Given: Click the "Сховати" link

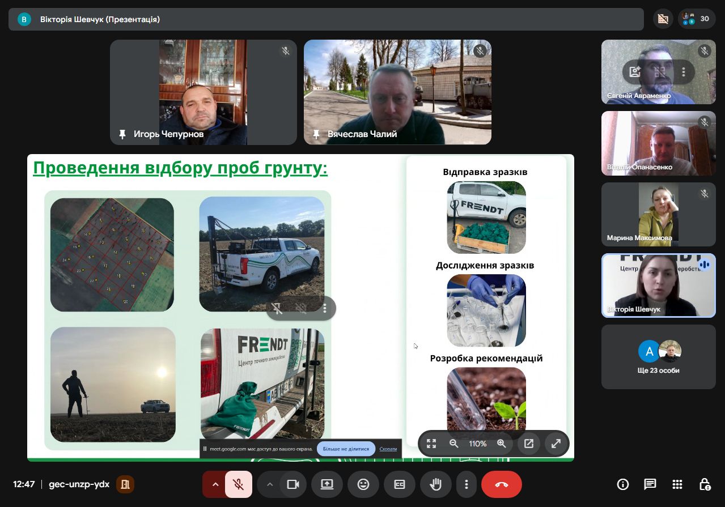Looking at the screenshot, I should pos(388,449).
